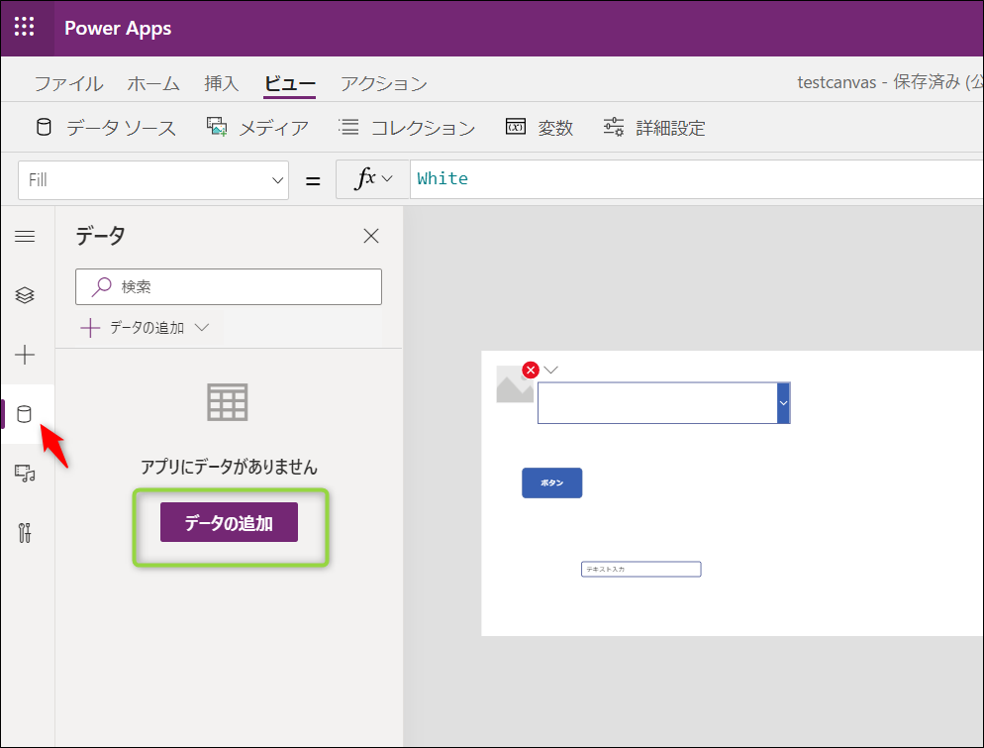984x748 pixels.
Task: Click the Variables toolbar item
Action: pyautogui.click(x=540, y=128)
